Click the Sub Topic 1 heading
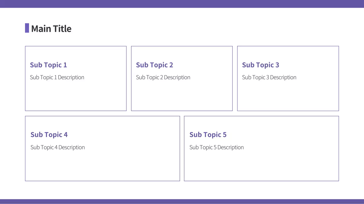The width and height of the screenshot is (364, 204). [x=48, y=65]
